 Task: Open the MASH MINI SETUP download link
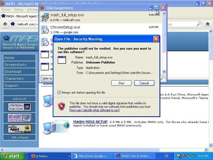[x=90, y=122]
